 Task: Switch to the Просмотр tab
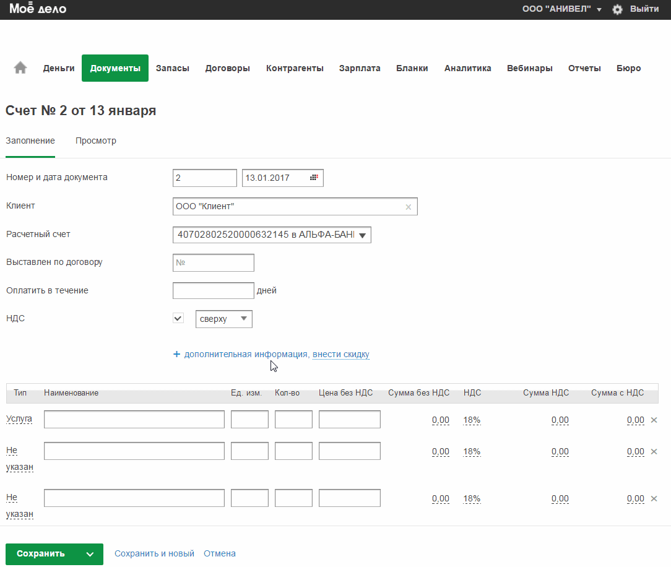click(96, 141)
